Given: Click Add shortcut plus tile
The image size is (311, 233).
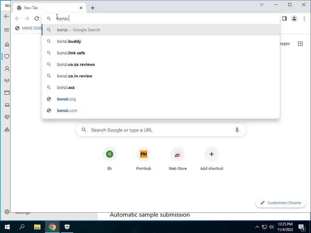Looking at the screenshot, I should 212,159.
